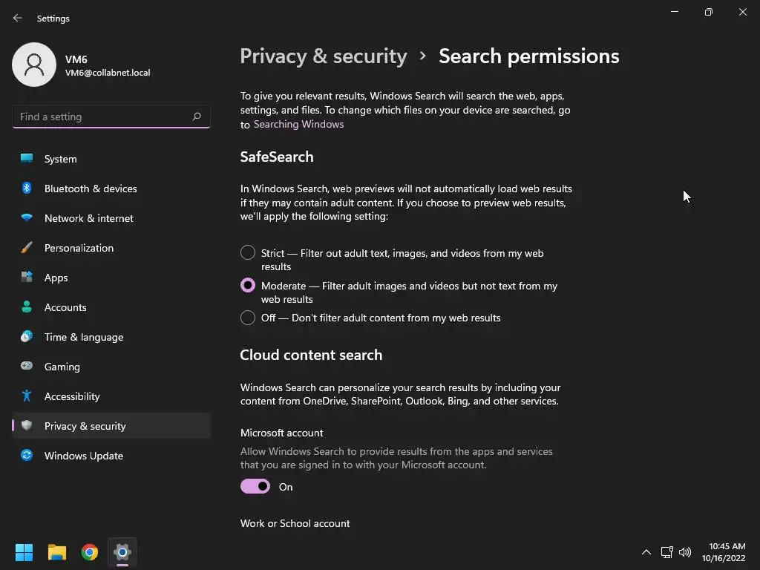Open the Apps settings category
Screen dimensions: 760x570
56,278
